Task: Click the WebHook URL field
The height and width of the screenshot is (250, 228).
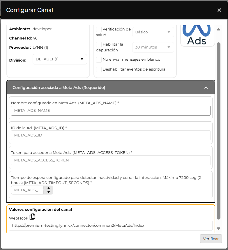Action: coord(111,225)
